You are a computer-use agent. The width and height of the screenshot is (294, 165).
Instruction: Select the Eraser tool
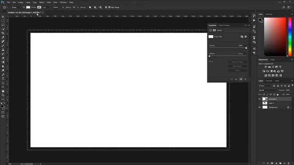[3, 58]
